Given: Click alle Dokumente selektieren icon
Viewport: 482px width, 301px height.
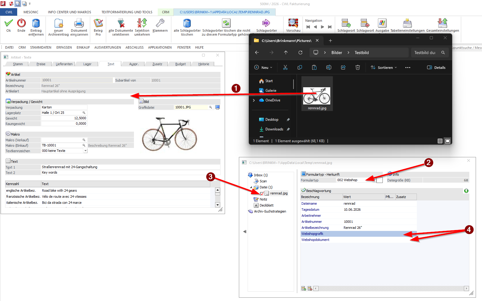Looking at the screenshot, I should (x=121, y=23).
